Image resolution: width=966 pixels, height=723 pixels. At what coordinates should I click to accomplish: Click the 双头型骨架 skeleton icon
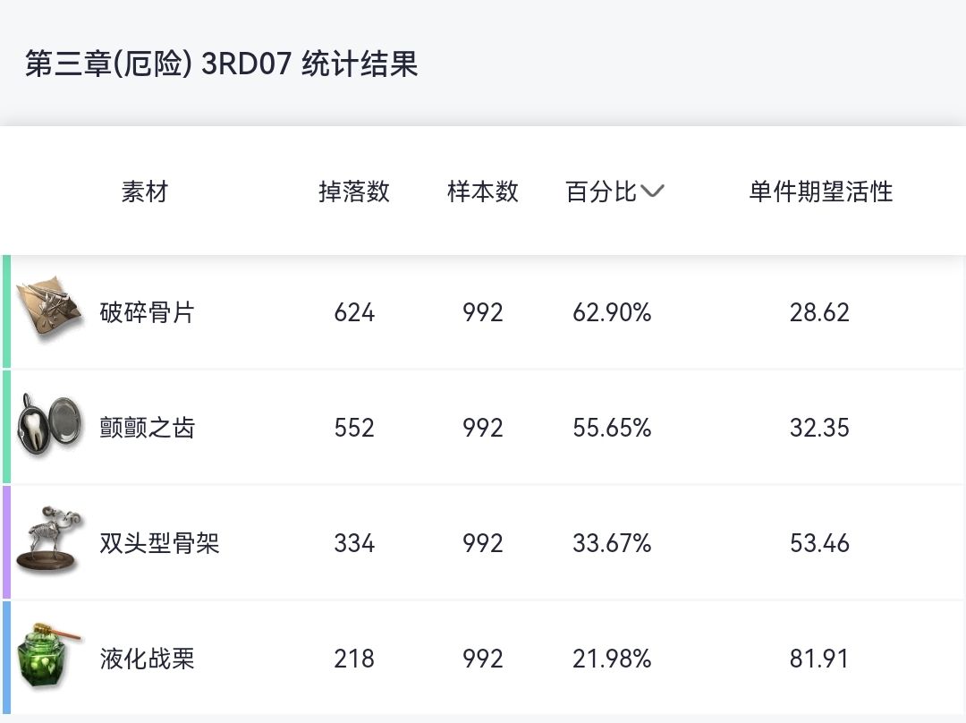point(50,541)
